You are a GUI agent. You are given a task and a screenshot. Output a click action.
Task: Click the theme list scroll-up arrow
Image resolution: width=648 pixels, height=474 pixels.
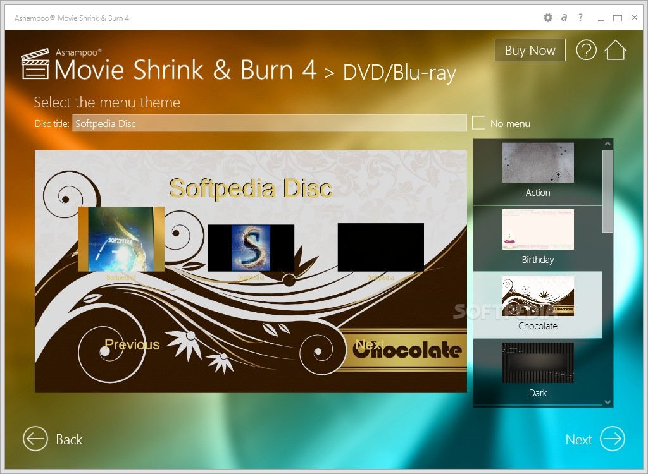[x=607, y=143]
